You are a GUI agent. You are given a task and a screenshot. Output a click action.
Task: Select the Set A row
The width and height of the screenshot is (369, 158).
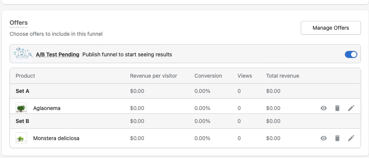(22, 91)
